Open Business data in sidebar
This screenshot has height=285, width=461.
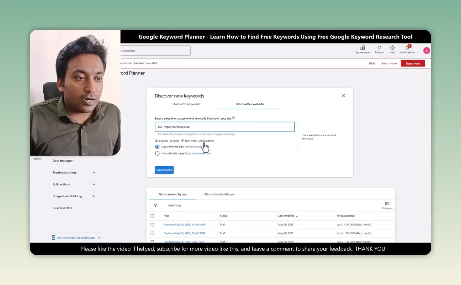[62, 208]
